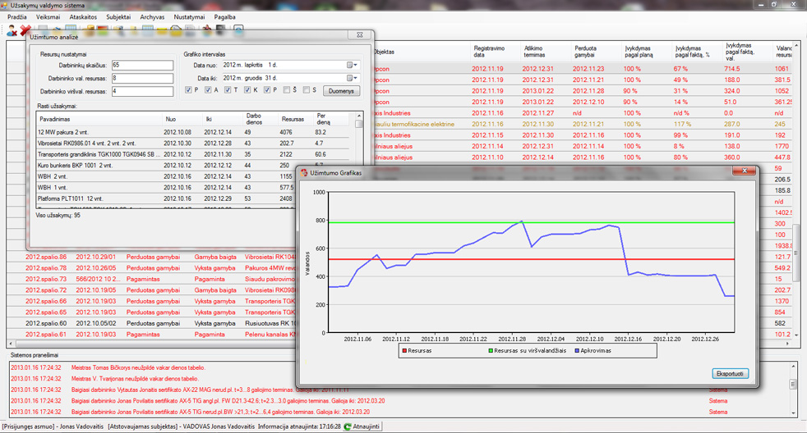The image size is (807, 433).
Task: Expand the Data nuo date dropdown arrow
Action: [356, 66]
